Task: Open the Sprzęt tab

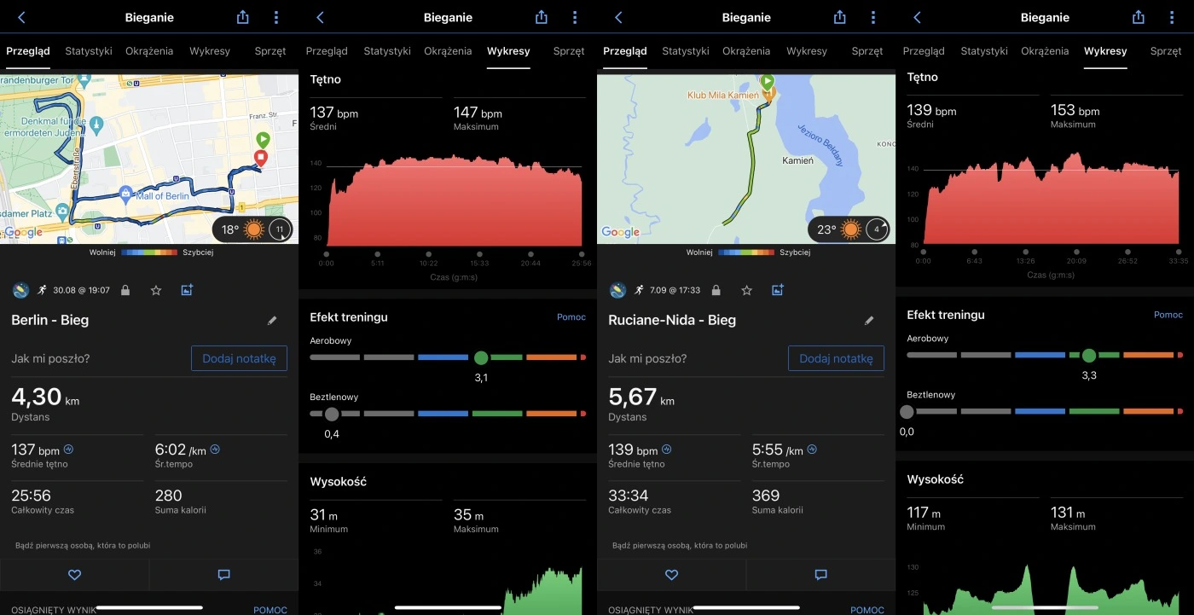Action: click(x=270, y=51)
